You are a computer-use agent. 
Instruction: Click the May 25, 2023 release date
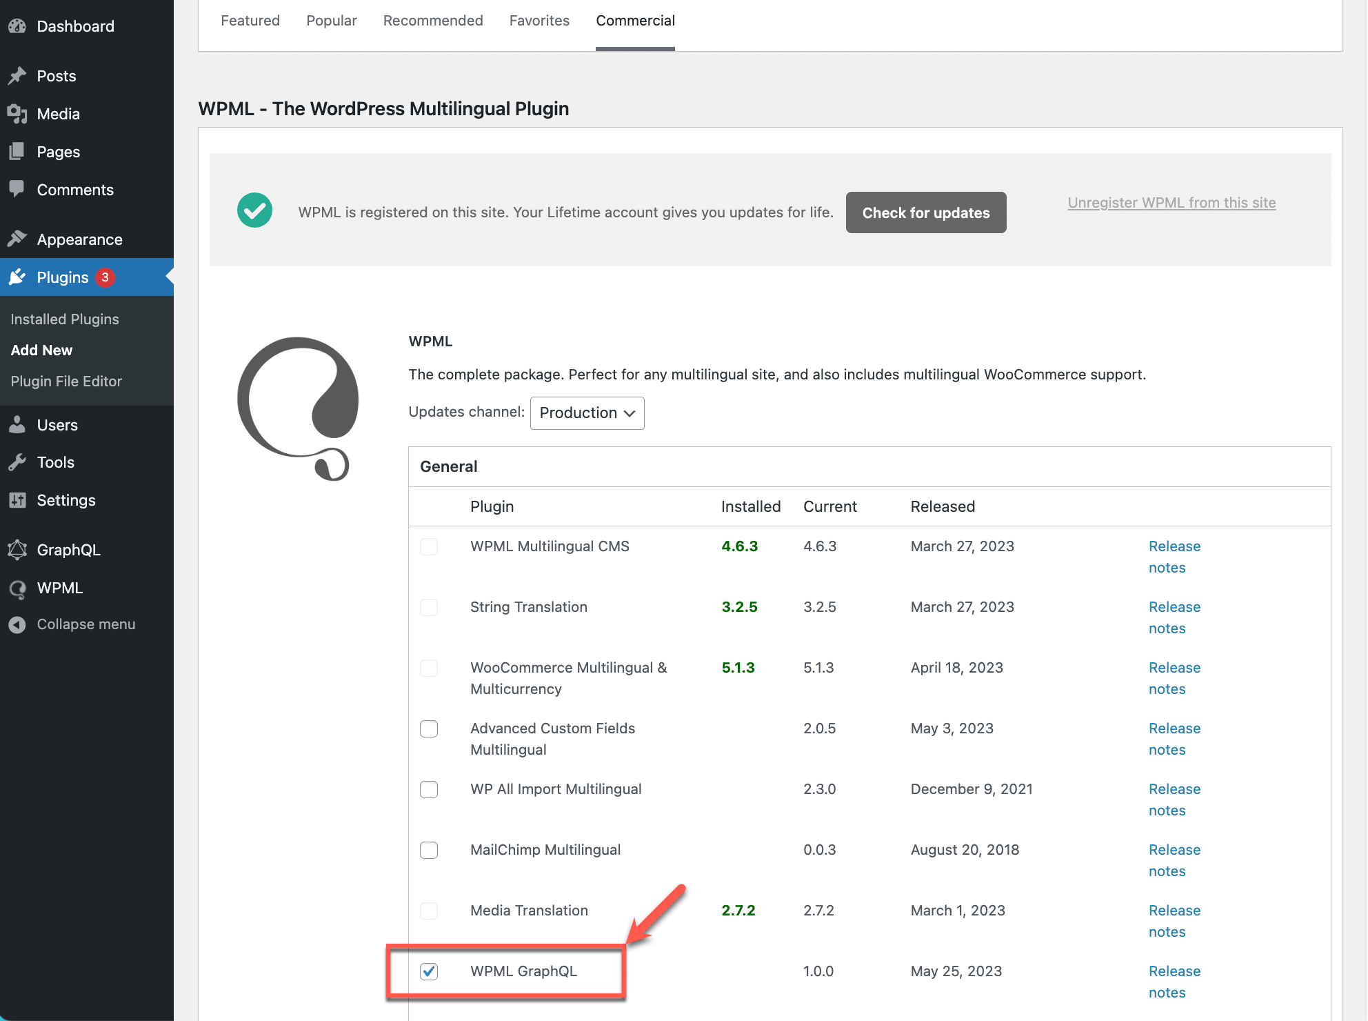[x=956, y=971]
